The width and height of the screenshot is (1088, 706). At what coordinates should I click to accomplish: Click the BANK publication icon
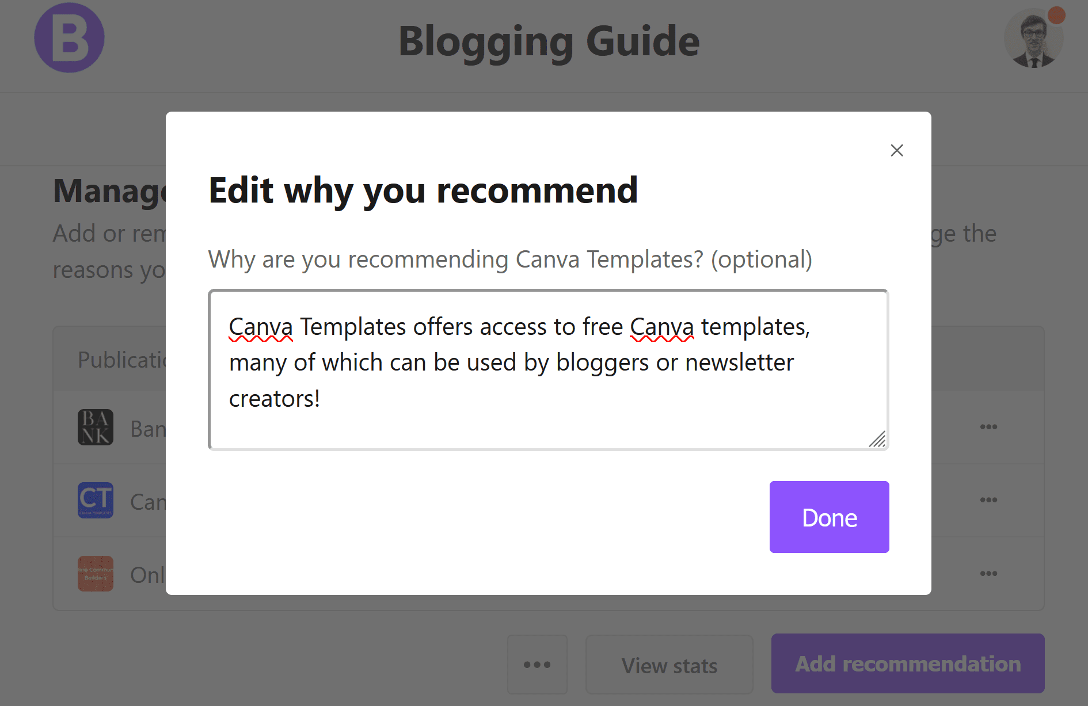click(x=96, y=427)
